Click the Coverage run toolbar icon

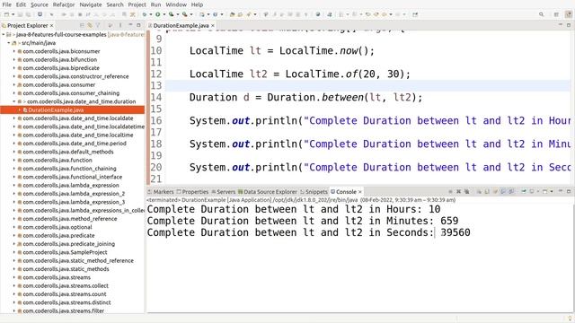[171, 14]
